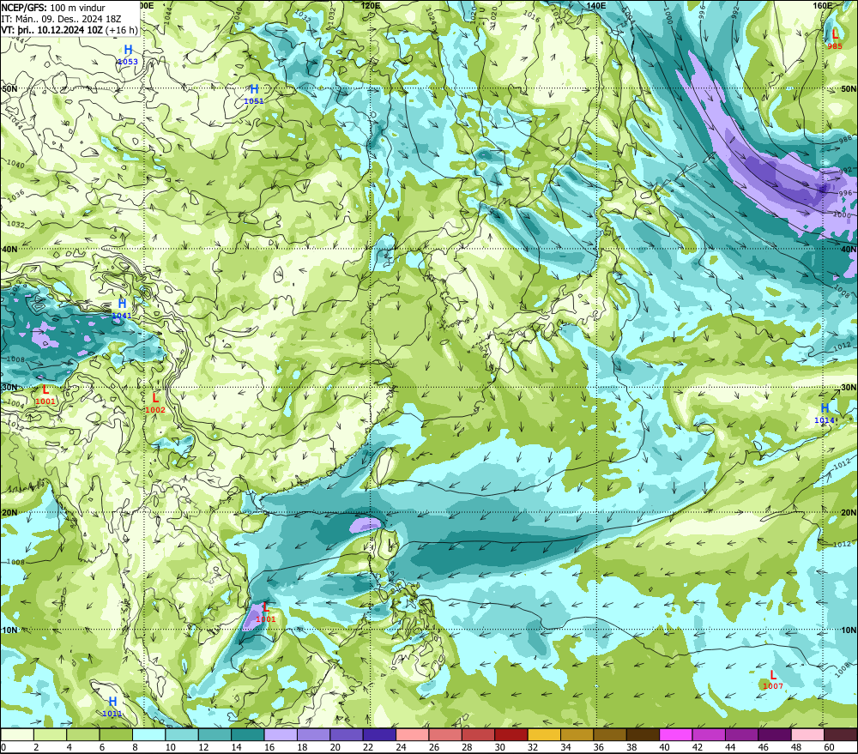Click L 1001 marker beside 30N left label
This screenshot has height=754, width=858.
tap(45, 395)
